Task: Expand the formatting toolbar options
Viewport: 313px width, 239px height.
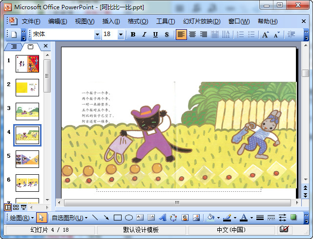Action: tap(306, 35)
